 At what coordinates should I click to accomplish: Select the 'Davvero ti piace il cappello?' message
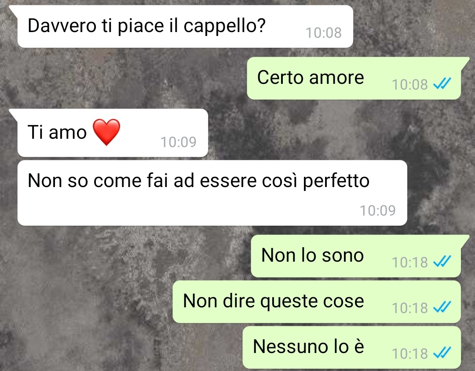(185, 27)
